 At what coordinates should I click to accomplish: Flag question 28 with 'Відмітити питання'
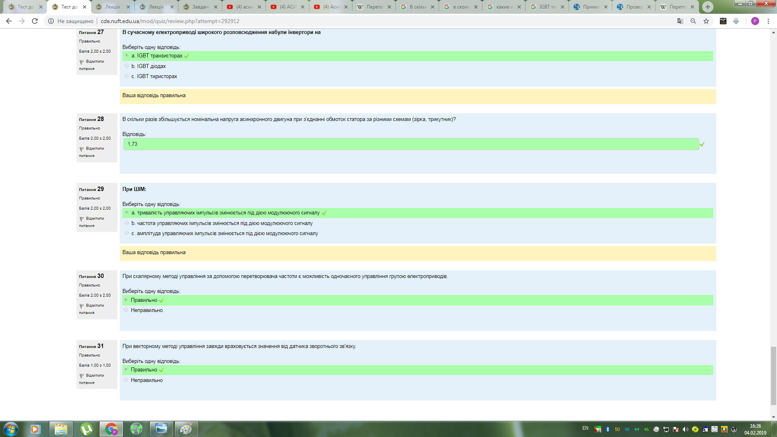pos(91,152)
